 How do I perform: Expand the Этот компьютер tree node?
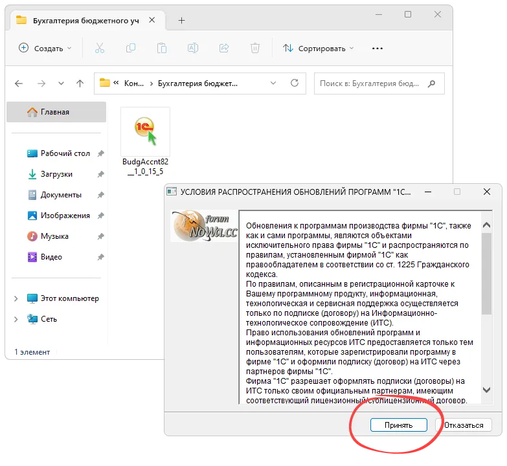click(x=16, y=298)
